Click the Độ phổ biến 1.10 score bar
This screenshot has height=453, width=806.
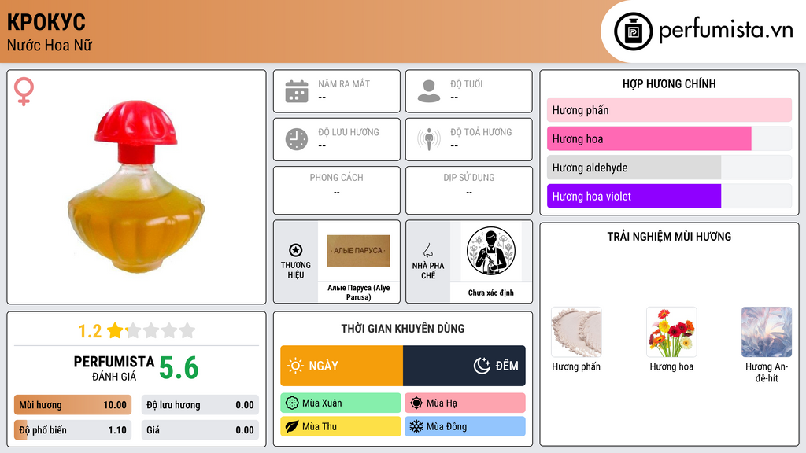point(72,430)
